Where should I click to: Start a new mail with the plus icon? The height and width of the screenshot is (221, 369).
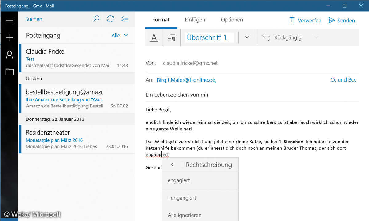[x=10, y=37]
